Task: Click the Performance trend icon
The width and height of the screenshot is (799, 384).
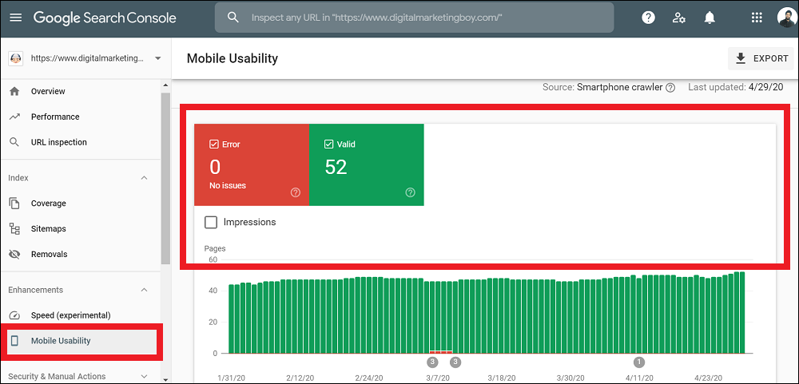Action: pyautogui.click(x=14, y=117)
